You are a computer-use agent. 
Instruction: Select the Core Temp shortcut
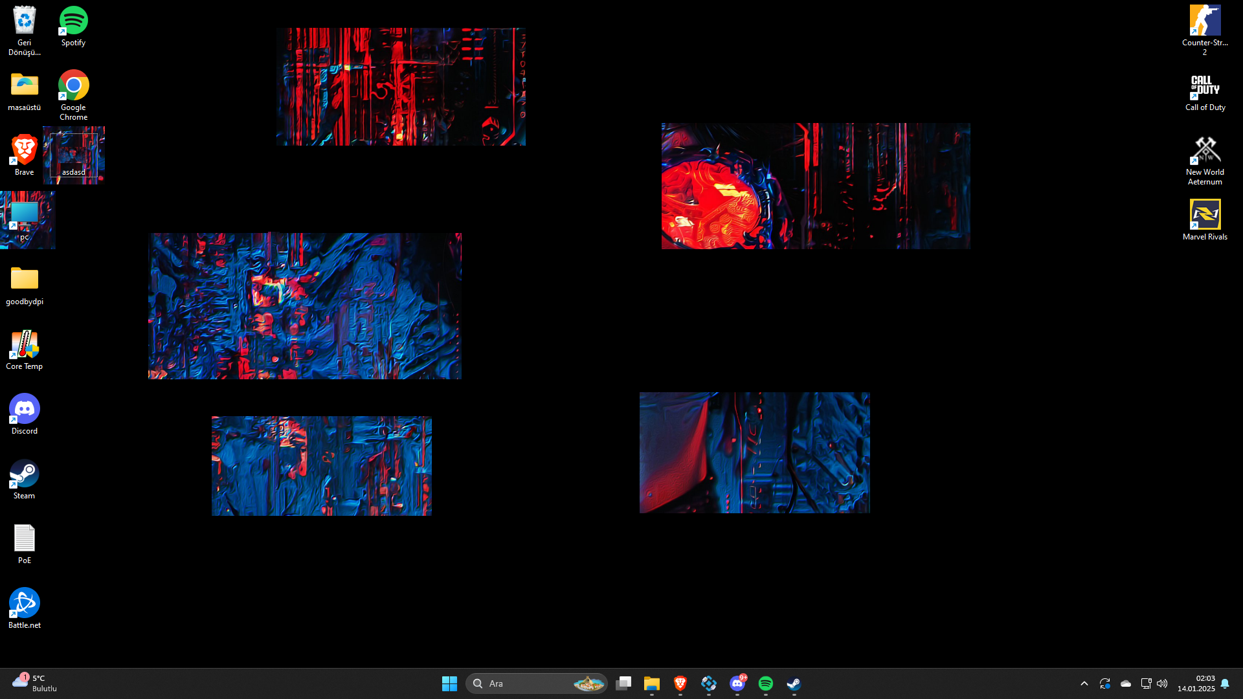coord(24,349)
